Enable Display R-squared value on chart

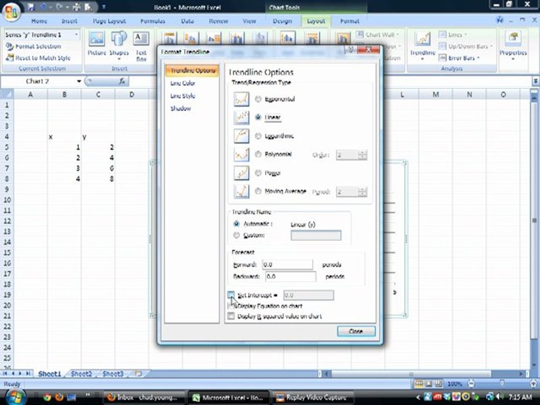[231, 316]
